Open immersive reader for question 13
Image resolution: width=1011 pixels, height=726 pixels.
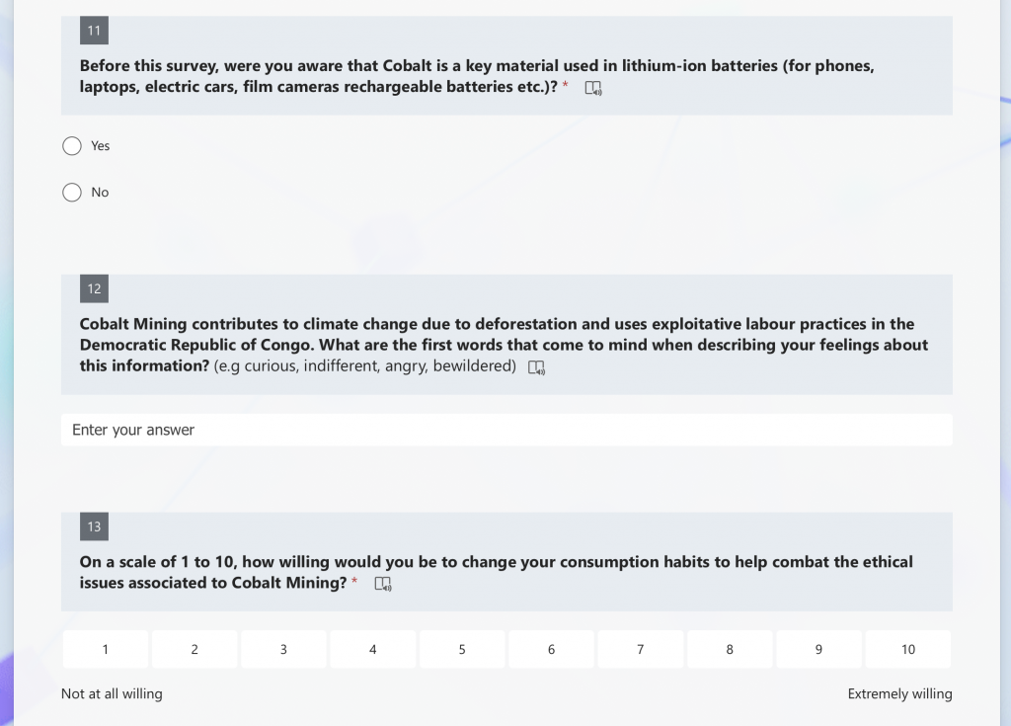383,584
